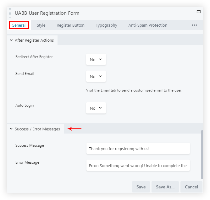Open the Redirect After Register dropdown

coord(96,60)
